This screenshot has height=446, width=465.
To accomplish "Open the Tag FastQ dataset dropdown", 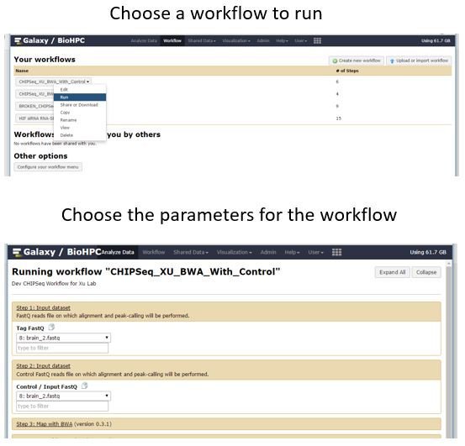I will 63,338.
